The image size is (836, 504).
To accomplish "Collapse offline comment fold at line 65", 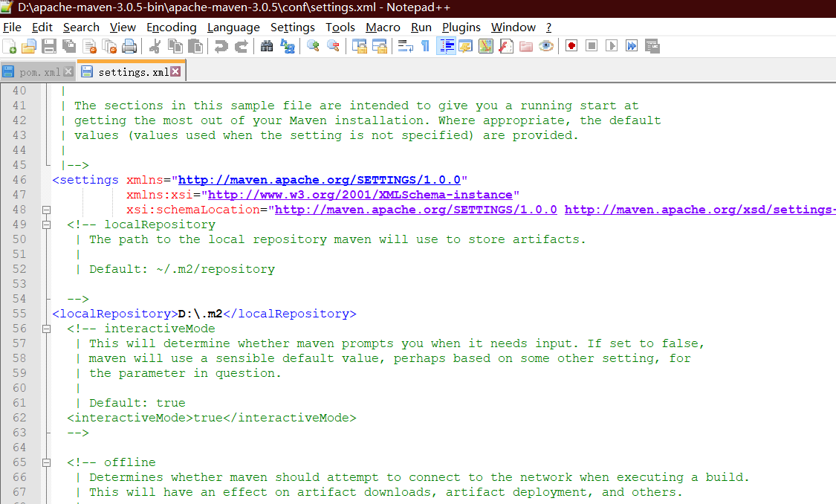I will (46, 463).
